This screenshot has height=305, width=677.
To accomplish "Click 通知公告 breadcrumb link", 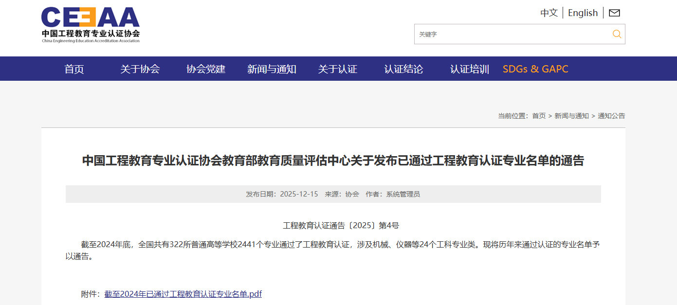I will point(611,116).
